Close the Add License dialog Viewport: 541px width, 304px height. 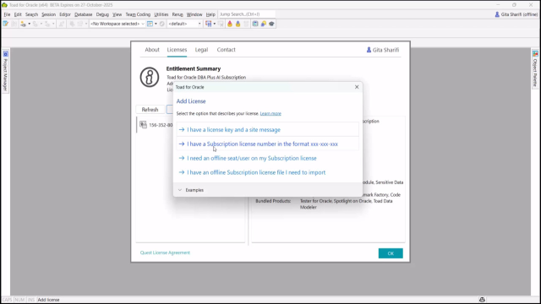(357, 87)
